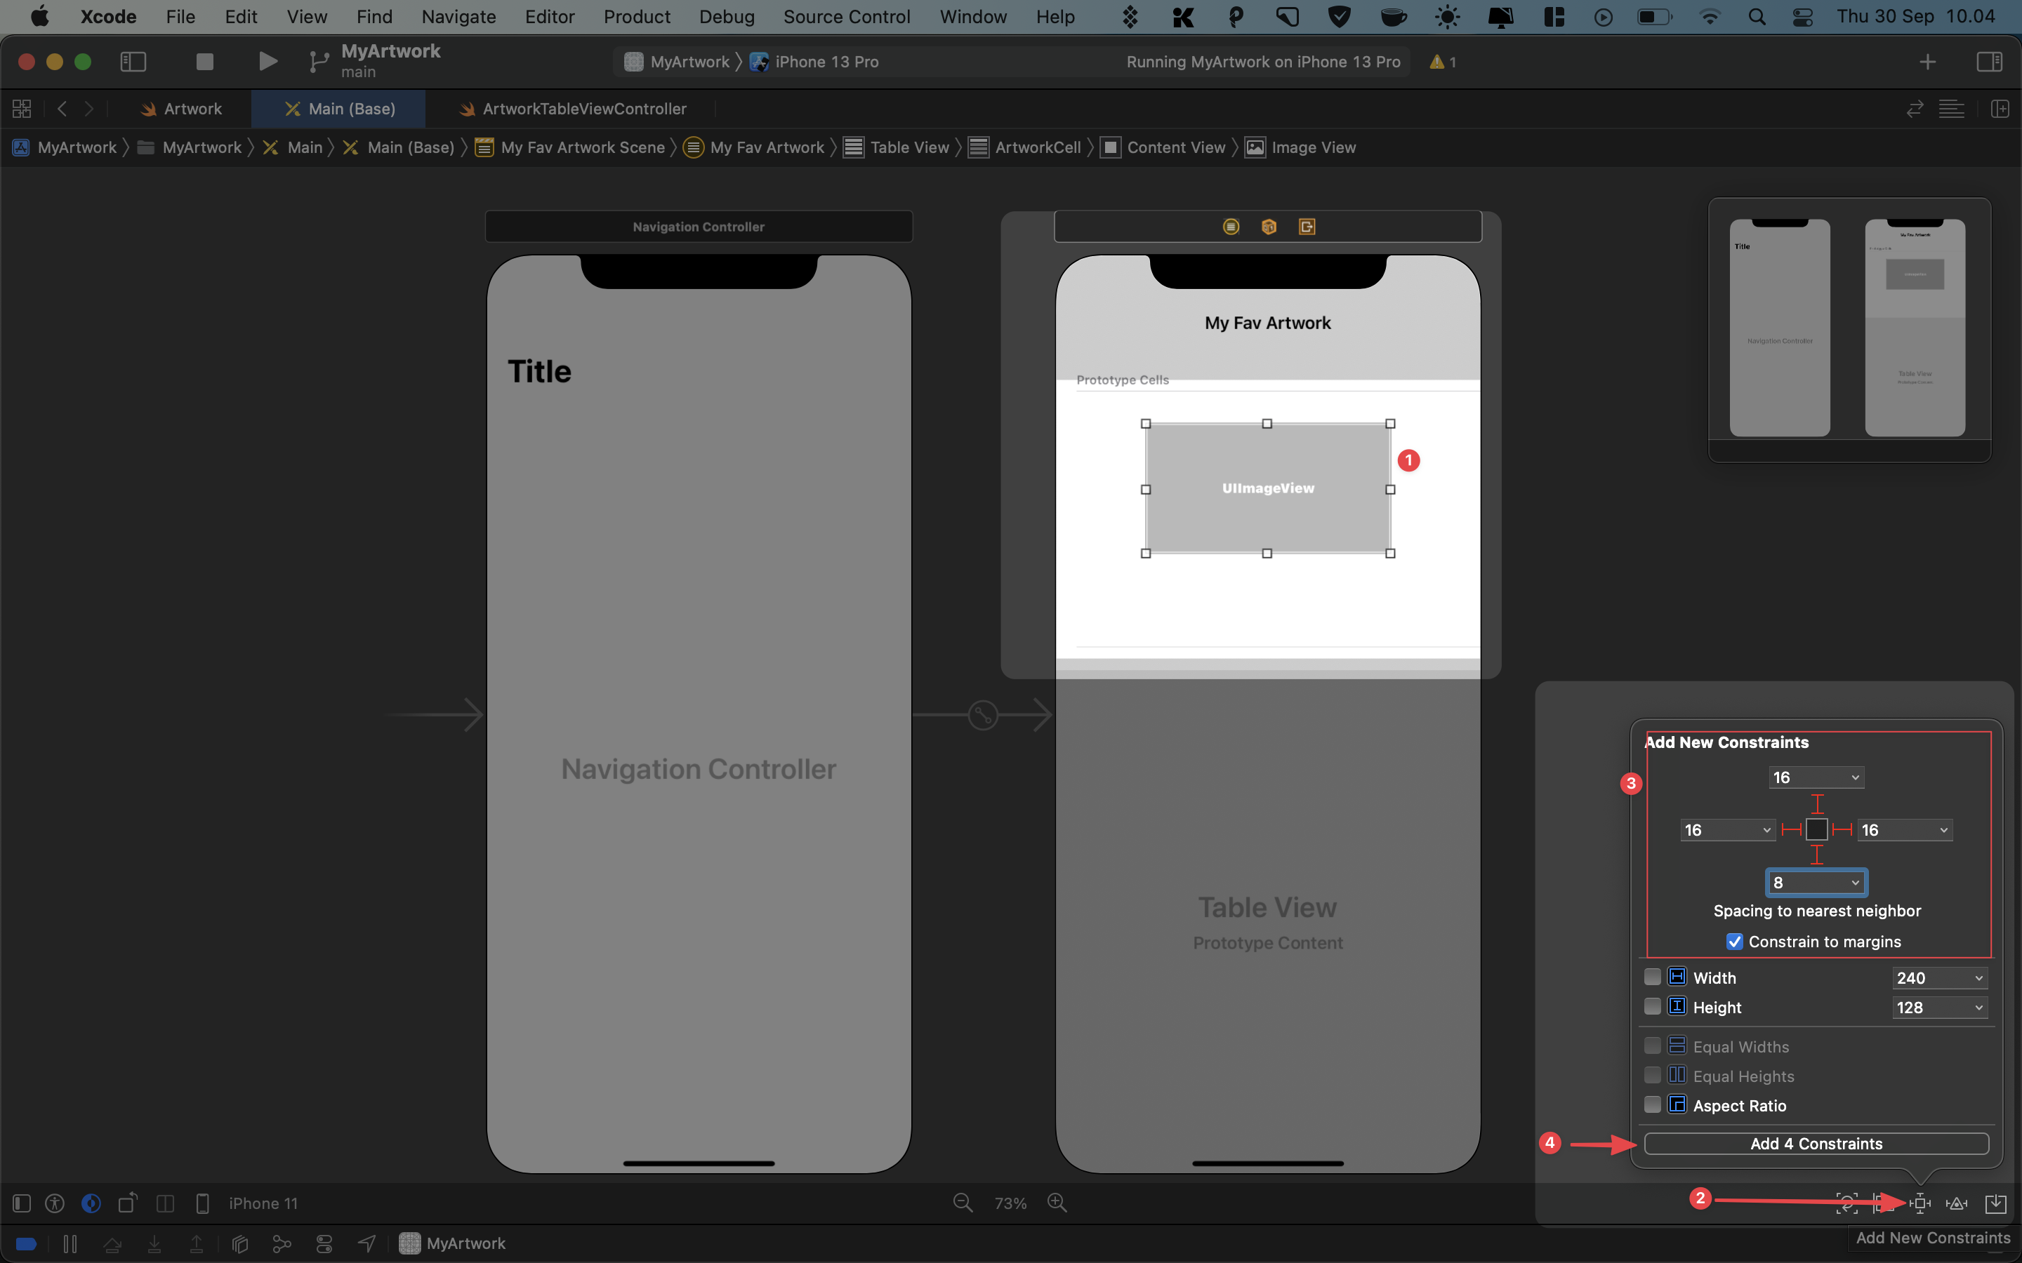Change the canvas device orientation
Viewport: 2022px width, 1263px height.
pyautogui.click(x=128, y=1203)
